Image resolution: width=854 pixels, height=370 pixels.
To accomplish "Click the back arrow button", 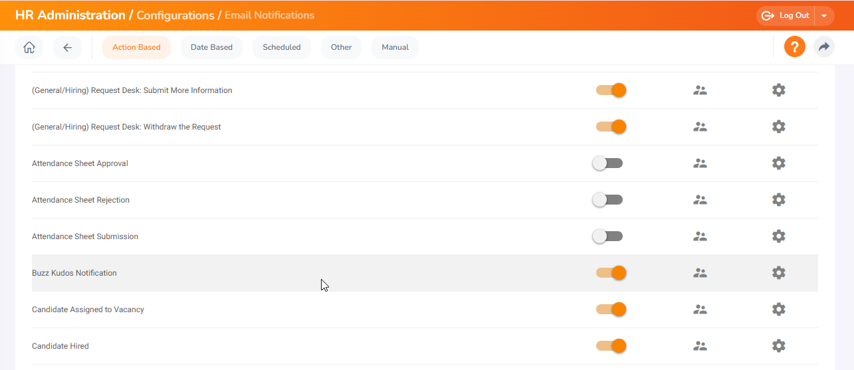I will (x=67, y=47).
